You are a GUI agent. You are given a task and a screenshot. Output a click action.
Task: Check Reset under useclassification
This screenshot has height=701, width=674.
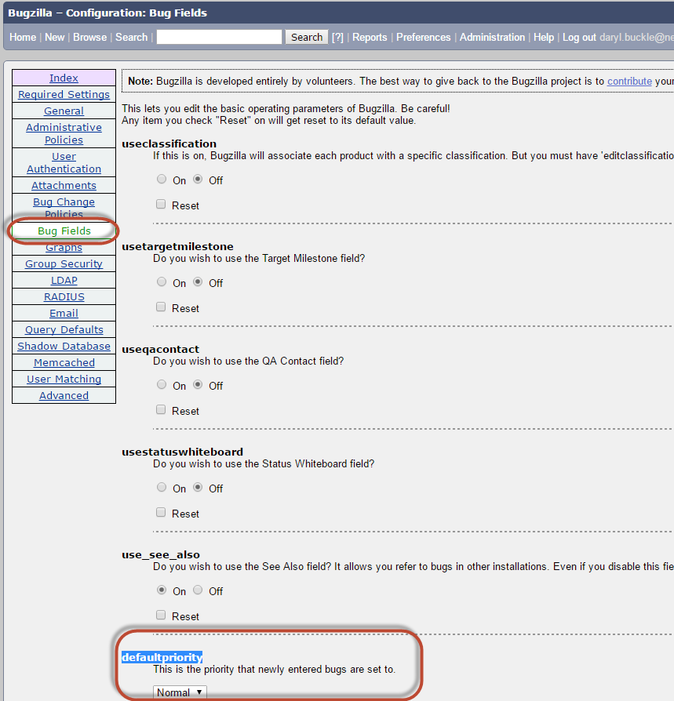[x=161, y=205]
